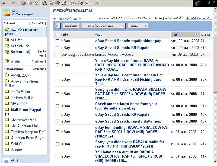The width and height of the screenshot is (217, 166).
Task: Check the rapala skitter pop 21k email
Action: coord(57,41)
